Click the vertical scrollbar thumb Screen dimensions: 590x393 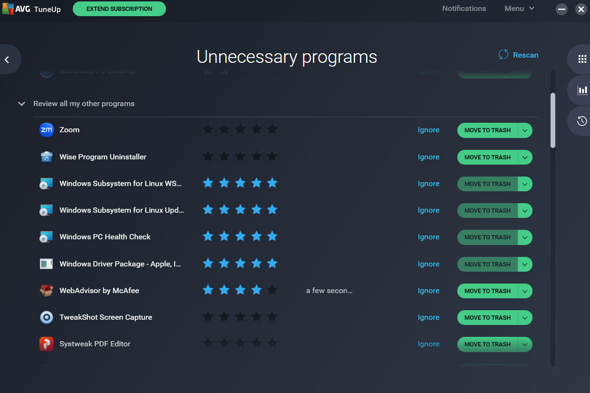click(553, 120)
